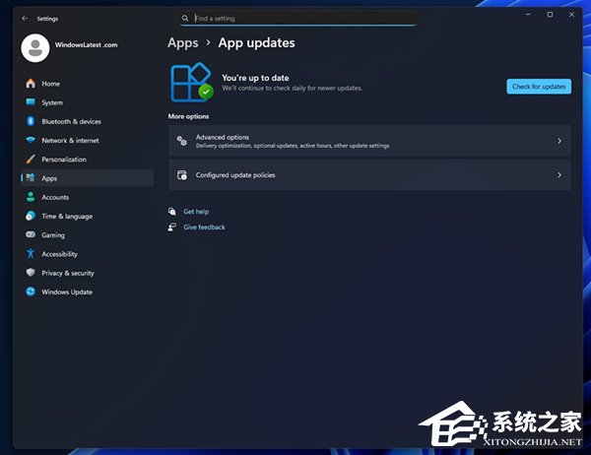The image size is (591, 455).
Task: Click the System monitor icon
Action: 31,101
